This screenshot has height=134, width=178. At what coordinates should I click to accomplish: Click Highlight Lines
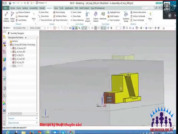114,12
